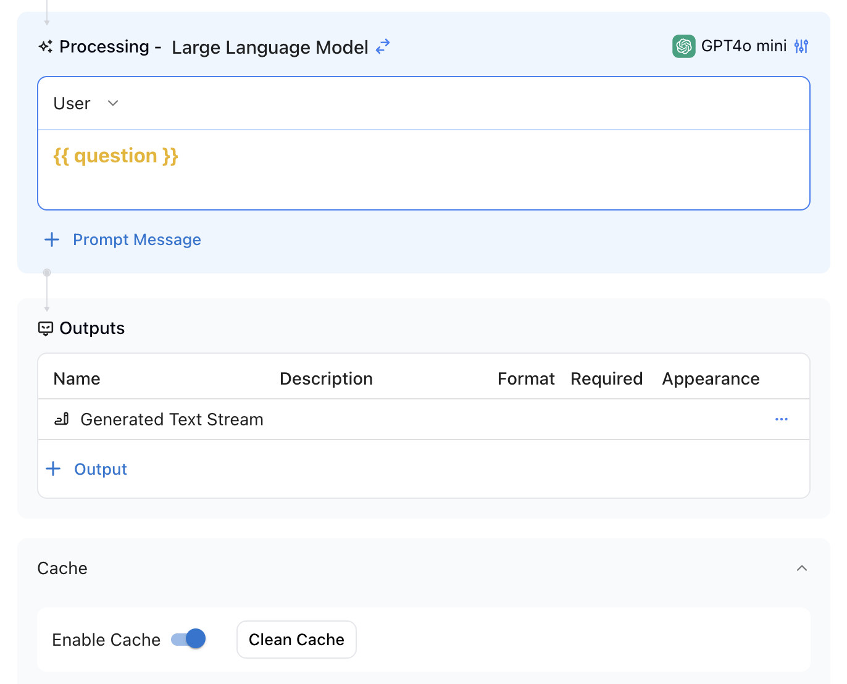Select the Generated Text Stream output name
This screenshot has height=684, width=847.
pos(172,420)
